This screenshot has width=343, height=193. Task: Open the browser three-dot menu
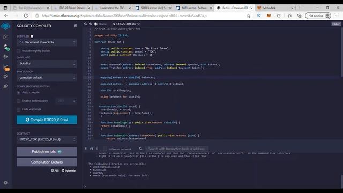coord(337,16)
